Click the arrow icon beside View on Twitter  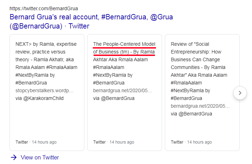tap(14, 157)
